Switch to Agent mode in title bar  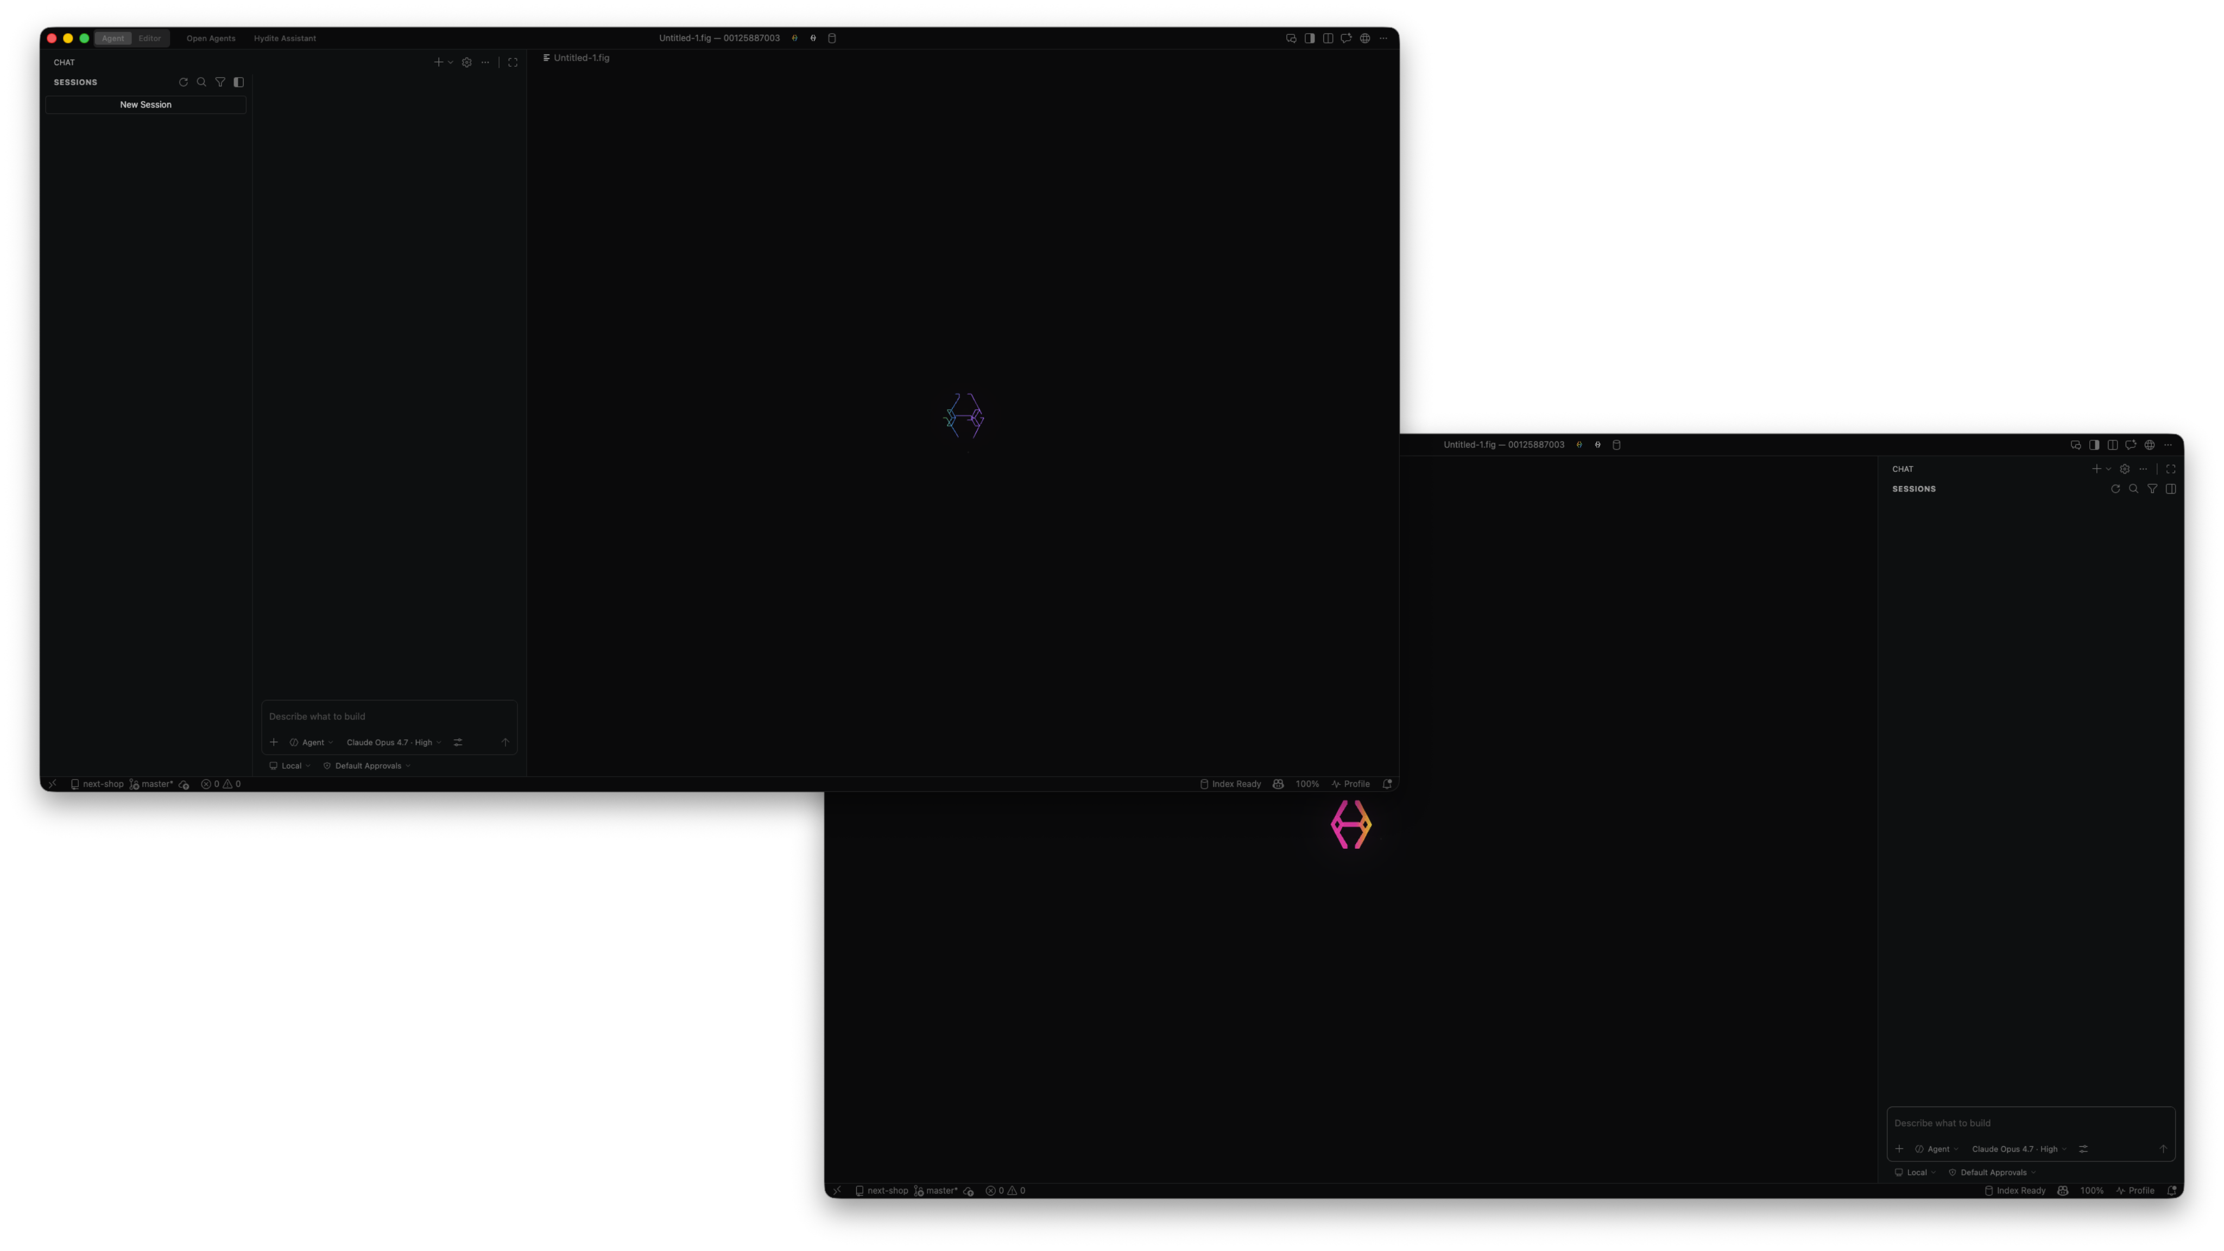point(113,38)
